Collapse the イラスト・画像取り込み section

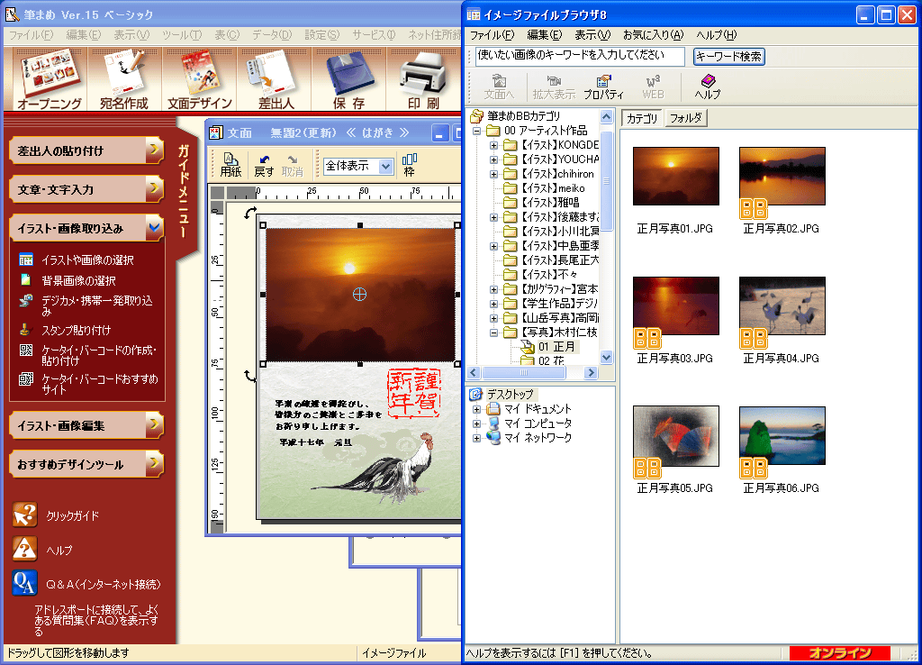click(x=154, y=228)
